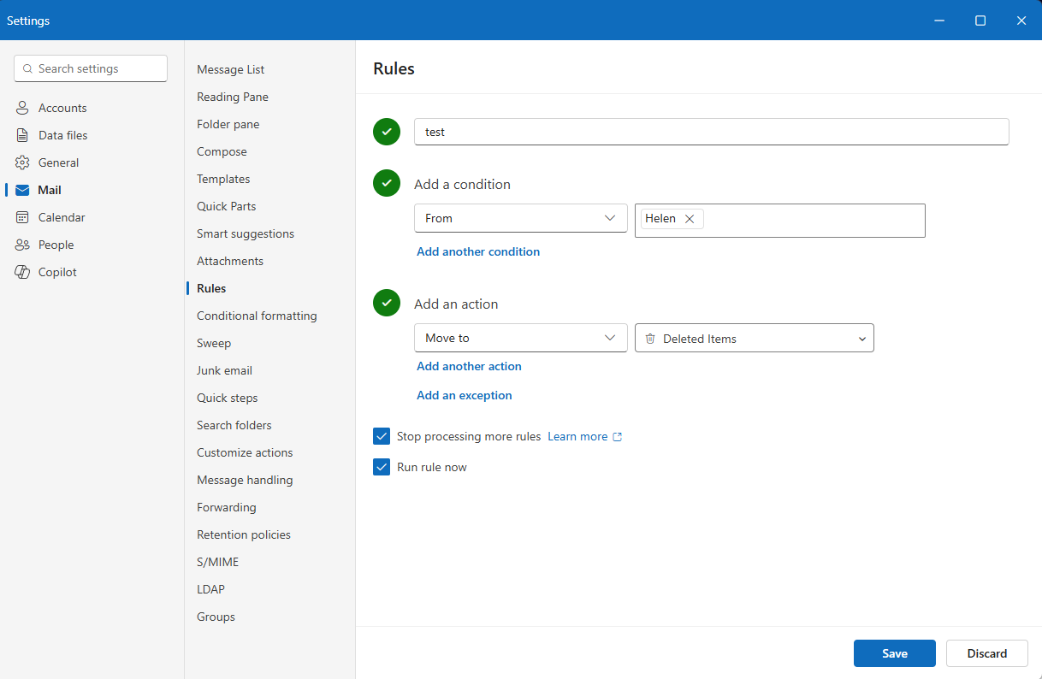The image size is (1042, 679).
Task: Remove Helen from the condition
Action: click(690, 219)
